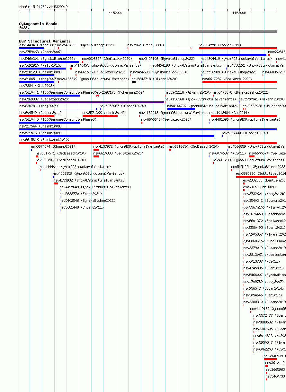Image resolution: width=286 pixels, height=392 pixels.
Task: Click the nsv5457106 (ByrskaBishop2022) label
Action: click(x=167, y=59)
